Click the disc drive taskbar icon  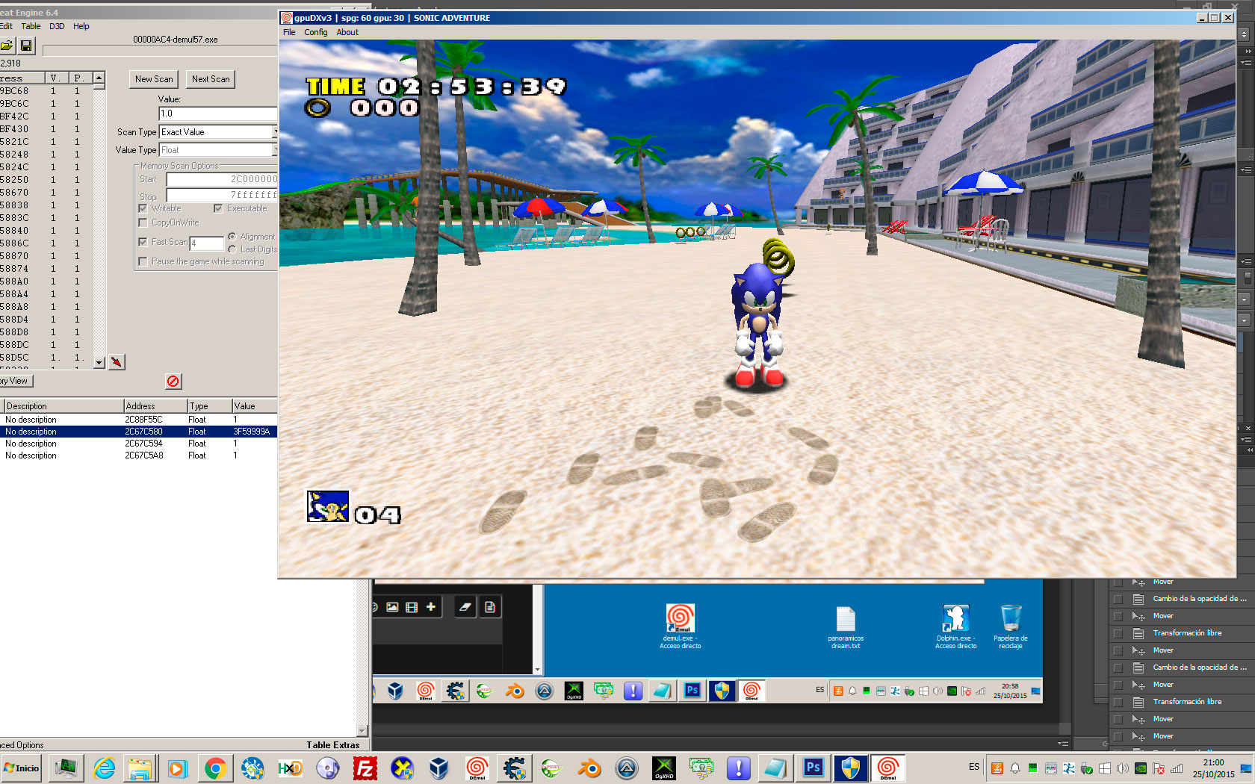coord(327,768)
